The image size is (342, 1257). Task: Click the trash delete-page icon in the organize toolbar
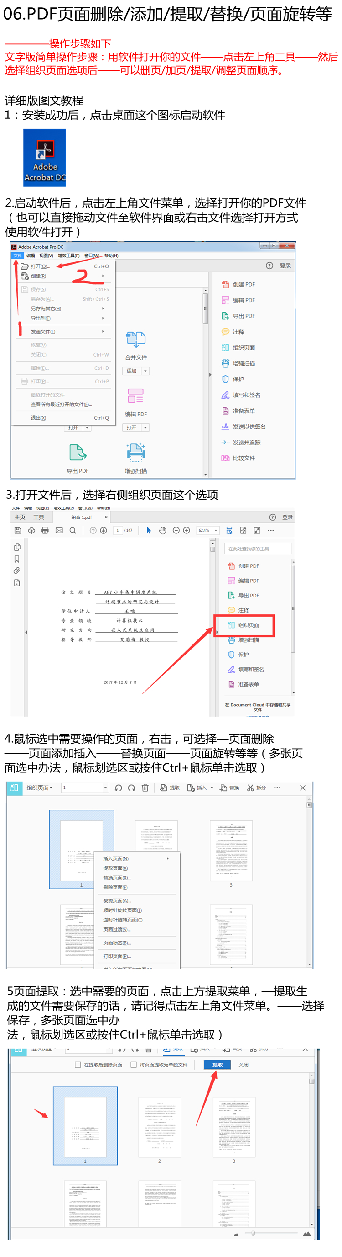[145, 788]
